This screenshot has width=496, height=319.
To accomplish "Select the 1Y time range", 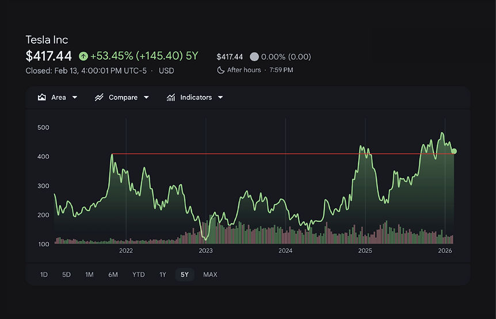I will pos(163,275).
